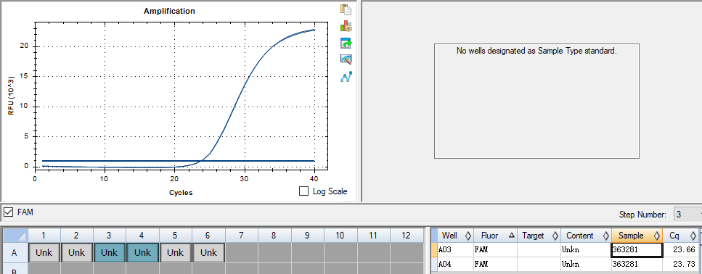Select plate column 11 header
The height and width of the screenshot is (274, 702).
373,235
